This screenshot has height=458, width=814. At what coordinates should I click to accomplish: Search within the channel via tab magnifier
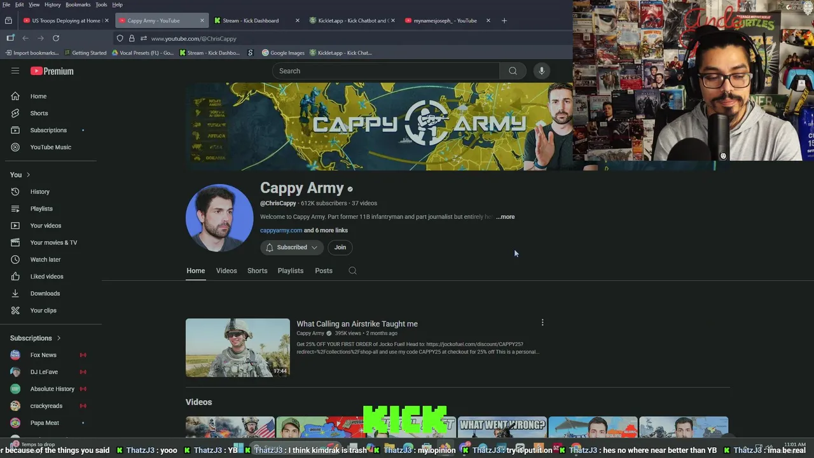click(352, 270)
